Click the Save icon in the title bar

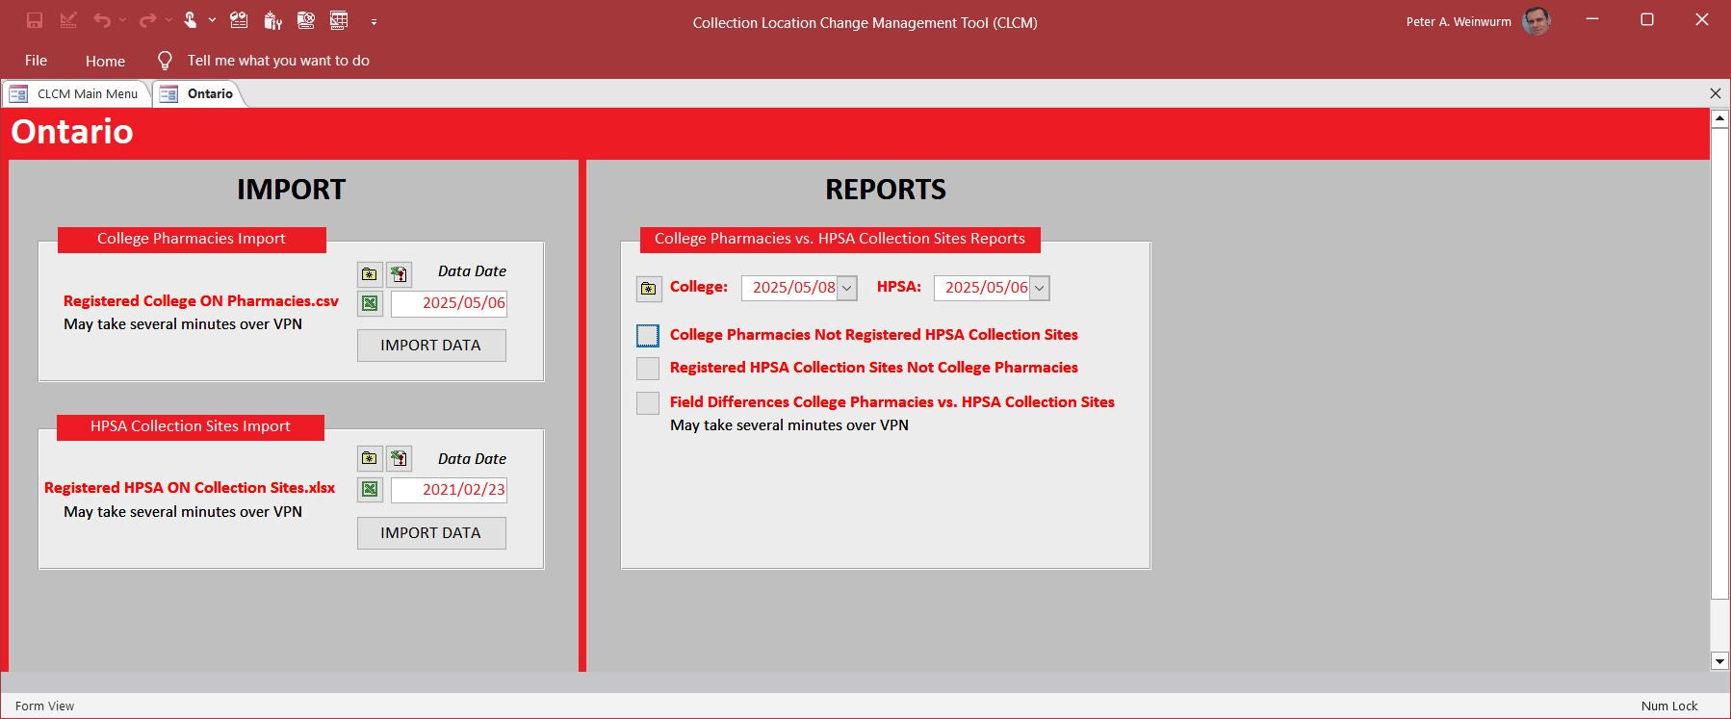pyautogui.click(x=35, y=20)
